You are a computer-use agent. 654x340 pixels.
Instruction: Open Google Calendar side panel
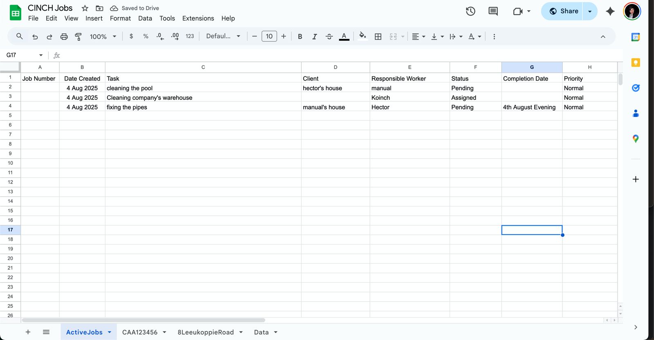[636, 37]
